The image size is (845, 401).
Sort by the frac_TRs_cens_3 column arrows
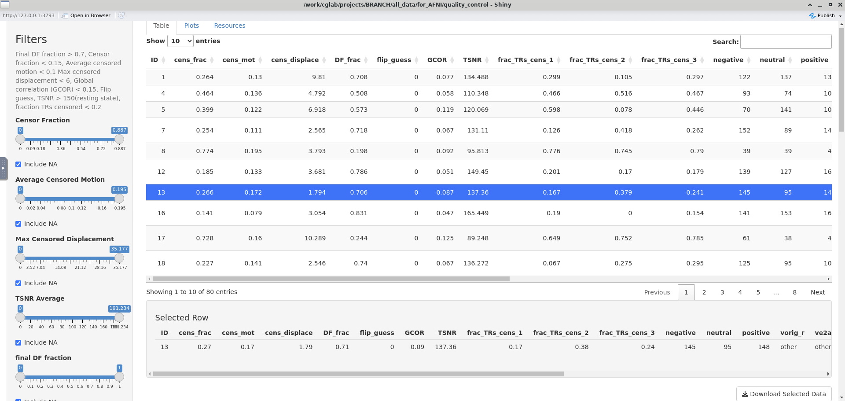point(702,60)
